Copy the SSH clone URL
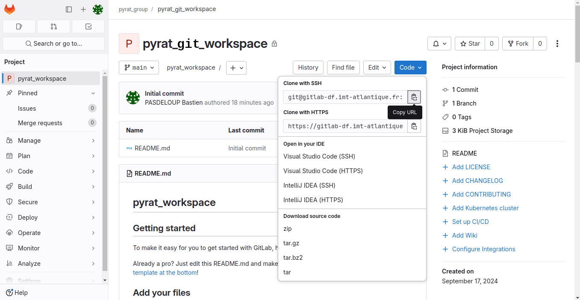 tap(414, 97)
